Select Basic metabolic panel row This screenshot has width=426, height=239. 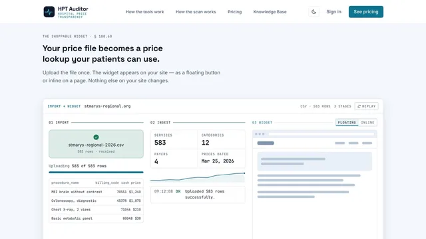pos(96,218)
